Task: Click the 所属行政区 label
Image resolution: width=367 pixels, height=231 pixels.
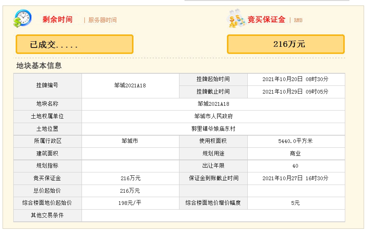Action: pos(48,141)
